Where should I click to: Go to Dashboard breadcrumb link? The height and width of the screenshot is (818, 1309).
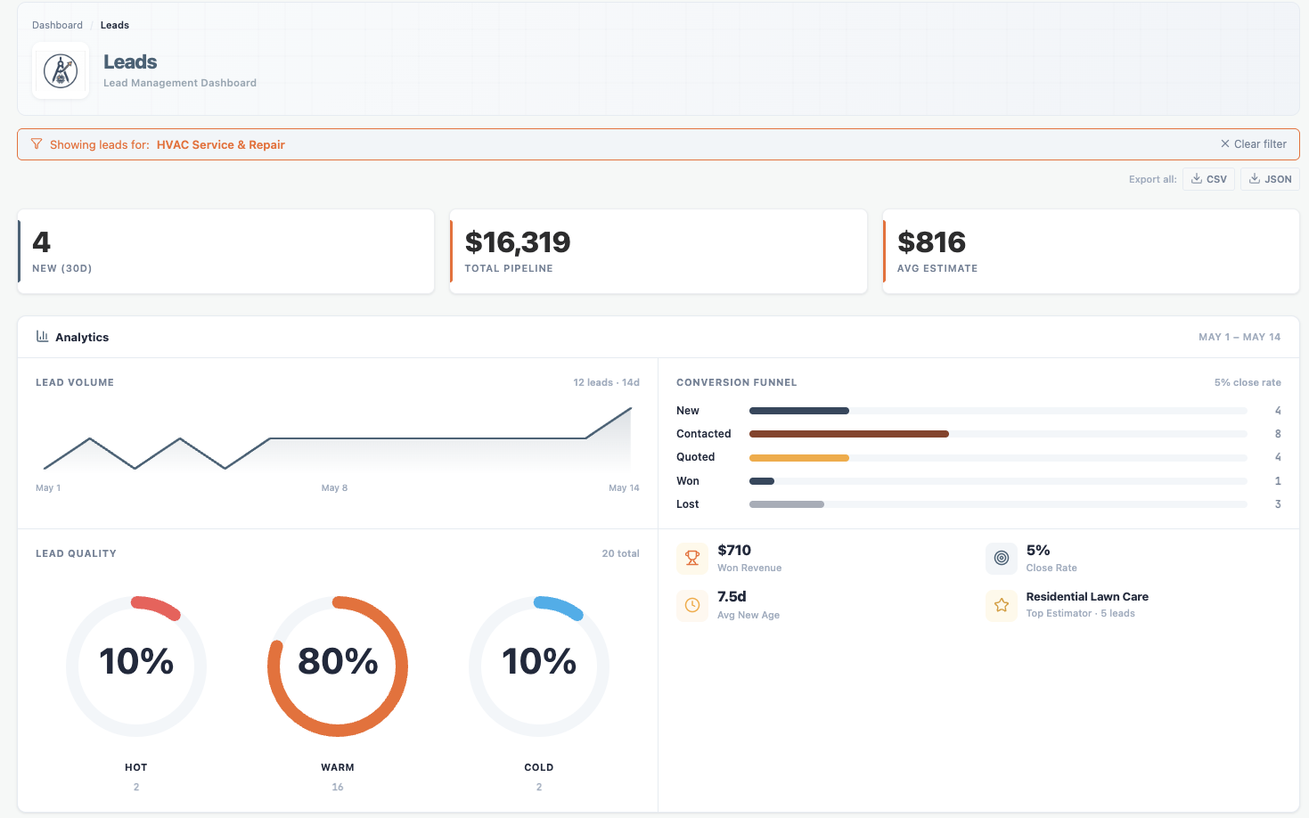coord(57,25)
